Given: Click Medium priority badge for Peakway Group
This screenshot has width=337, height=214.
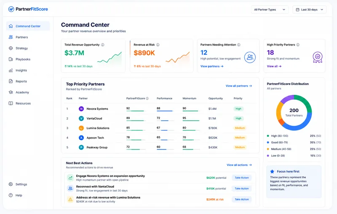Looking at the screenshot, I should click(240, 147).
